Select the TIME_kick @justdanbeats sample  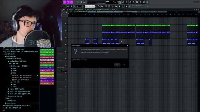tap(22, 80)
